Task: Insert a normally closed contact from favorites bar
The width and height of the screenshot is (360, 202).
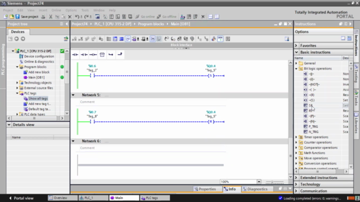Action: click(x=84, y=55)
